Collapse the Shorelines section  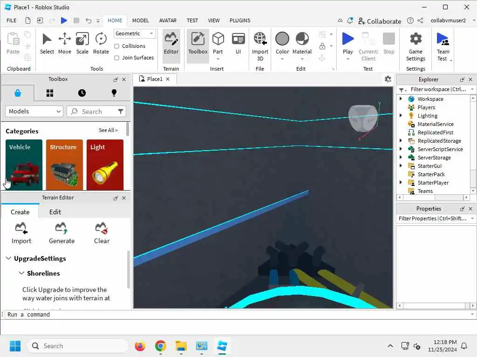pyautogui.click(x=21, y=273)
